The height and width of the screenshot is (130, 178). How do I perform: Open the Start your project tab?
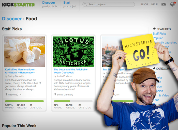click(x=70, y=4)
